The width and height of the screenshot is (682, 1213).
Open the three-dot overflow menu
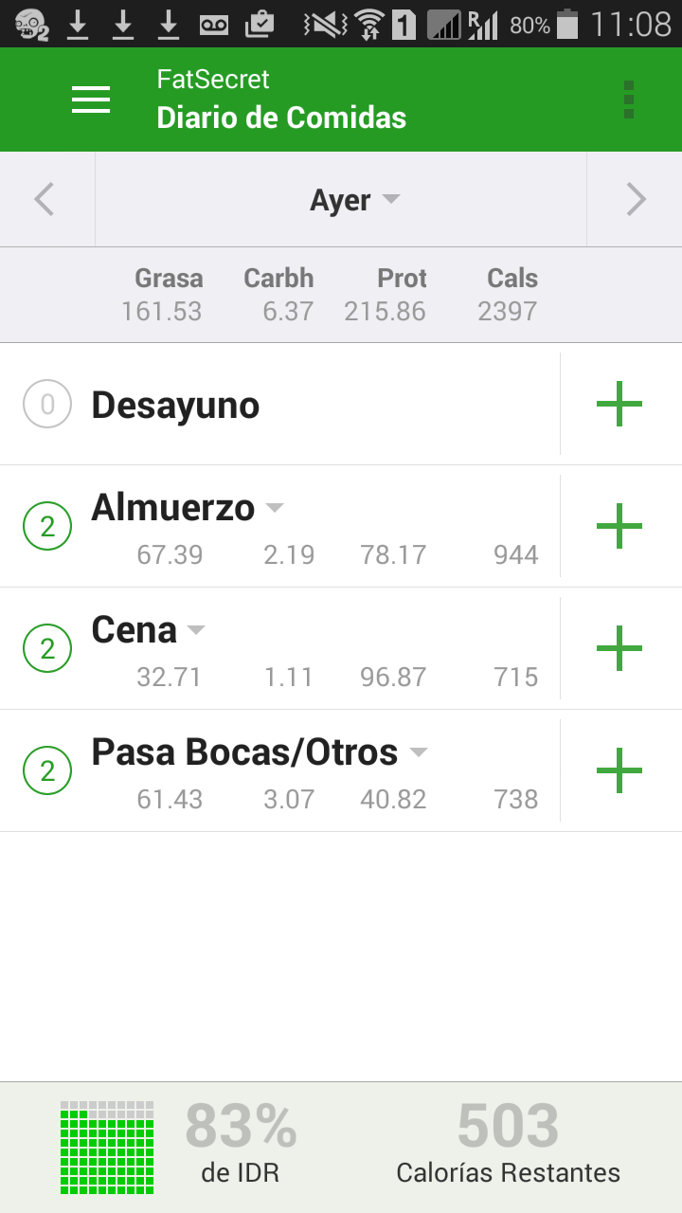tap(629, 100)
